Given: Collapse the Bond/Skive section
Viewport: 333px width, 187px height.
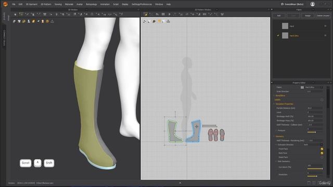Looking at the screenshot, I should tap(274, 96).
